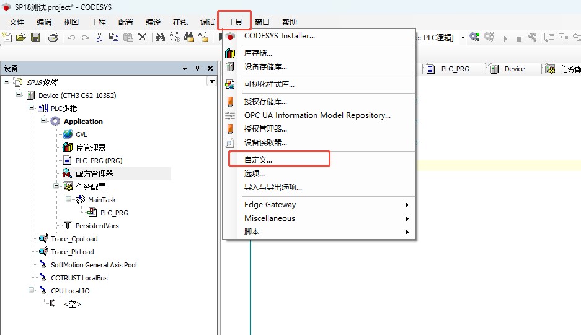Viewport: 581px width, 335px height.
Task: Switch to the PLC_PRG editor tab
Action: pyautogui.click(x=455, y=69)
